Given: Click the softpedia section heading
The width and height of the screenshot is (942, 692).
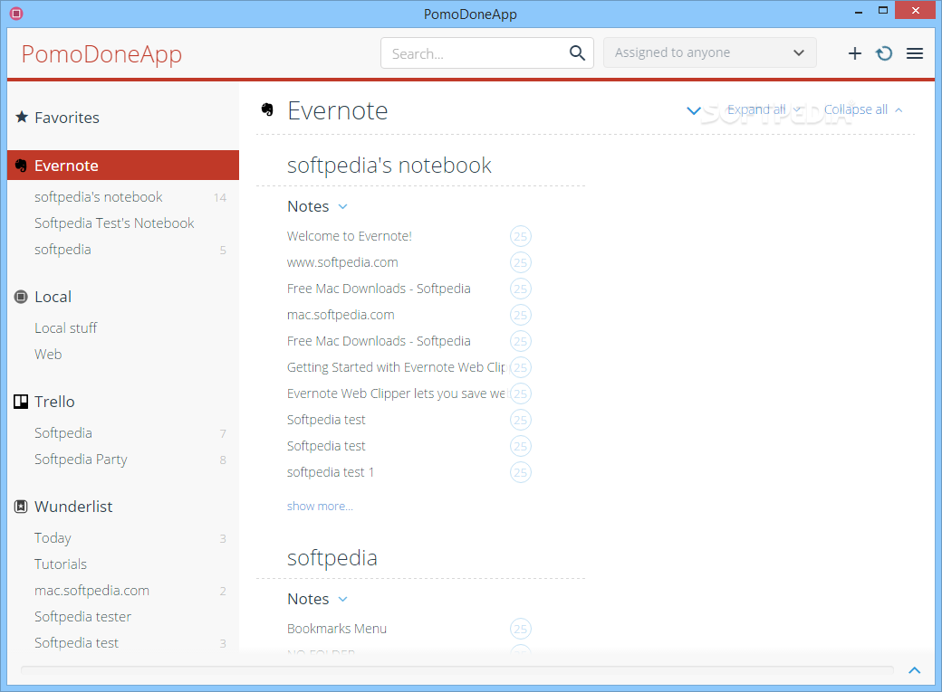Looking at the screenshot, I should pos(332,558).
